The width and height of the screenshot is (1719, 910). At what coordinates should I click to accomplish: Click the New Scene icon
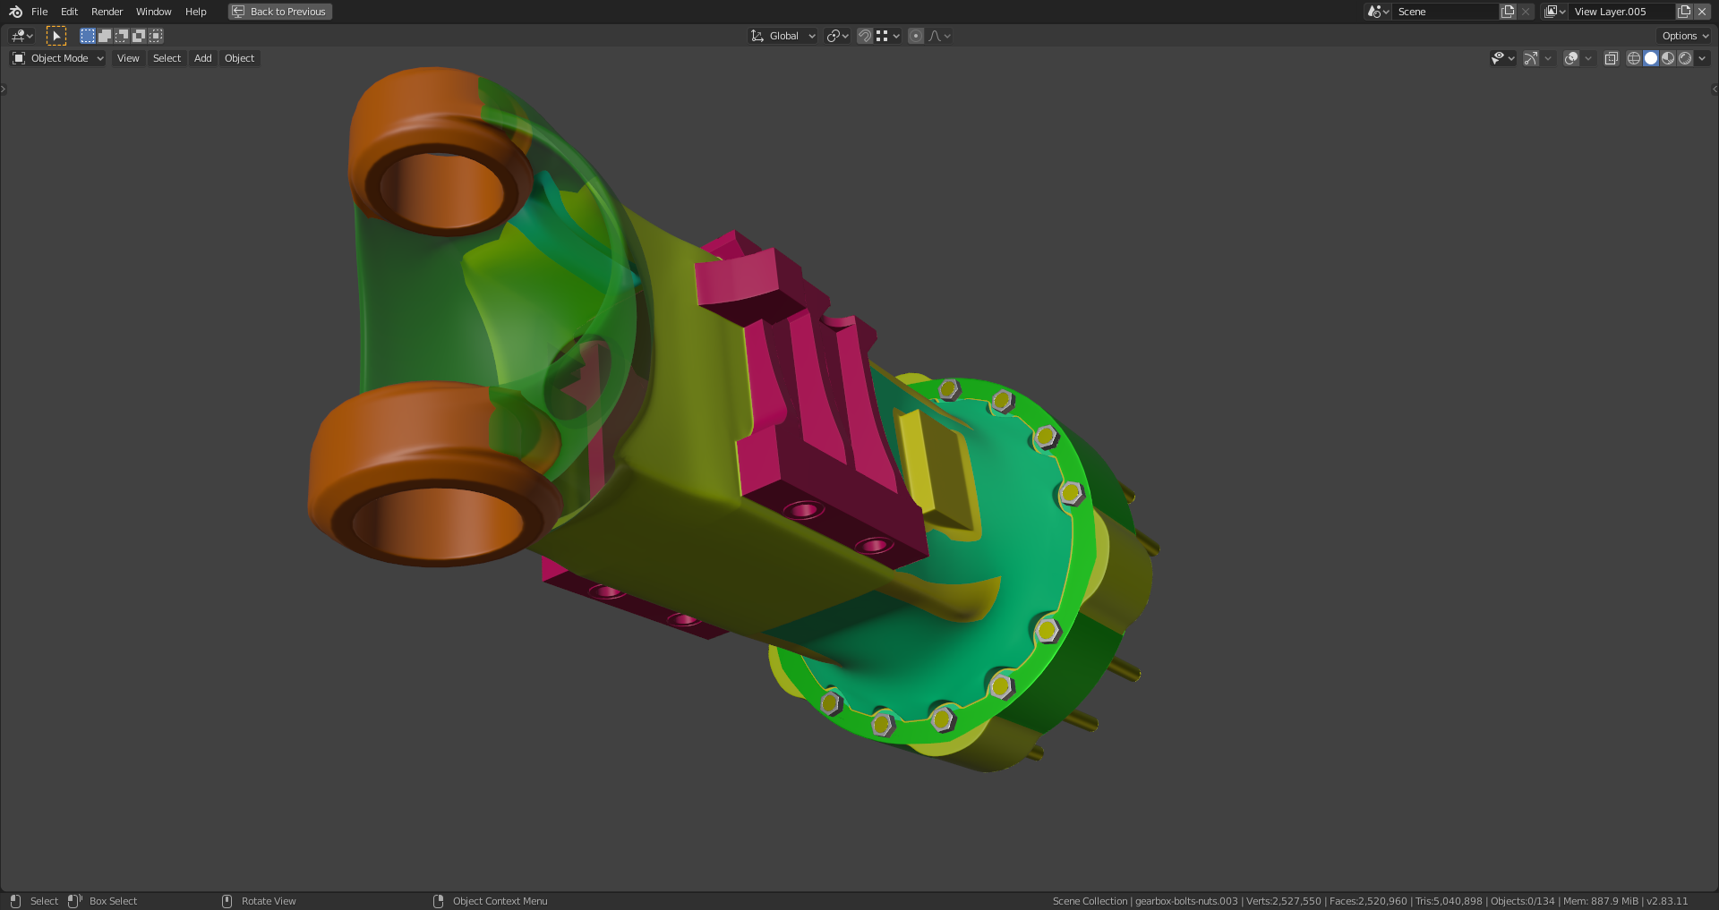pos(1508,12)
